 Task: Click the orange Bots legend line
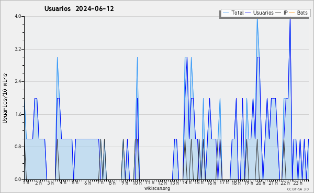pyautogui.click(x=292, y=13)
